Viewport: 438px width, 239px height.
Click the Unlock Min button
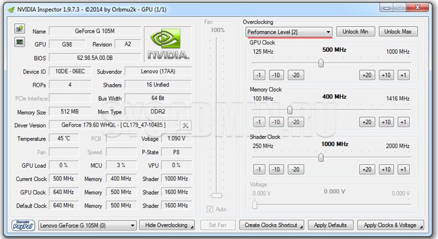(x=355, y=32)
